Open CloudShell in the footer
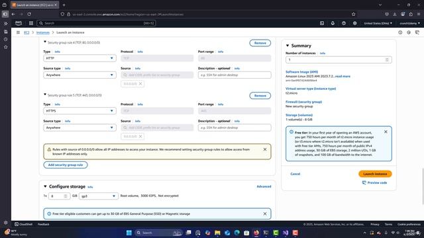The height and width of the screenshot is (238, 424). pos(24,224)
